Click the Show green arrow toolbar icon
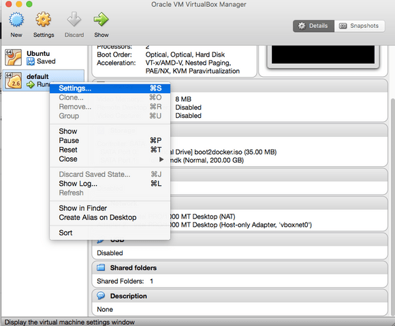 101,19
